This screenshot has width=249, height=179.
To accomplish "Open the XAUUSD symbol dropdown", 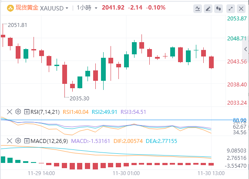I will (54, 8).
